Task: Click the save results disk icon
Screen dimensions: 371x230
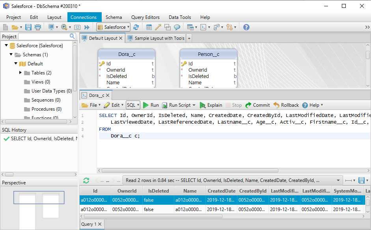Action: point(362,180)
